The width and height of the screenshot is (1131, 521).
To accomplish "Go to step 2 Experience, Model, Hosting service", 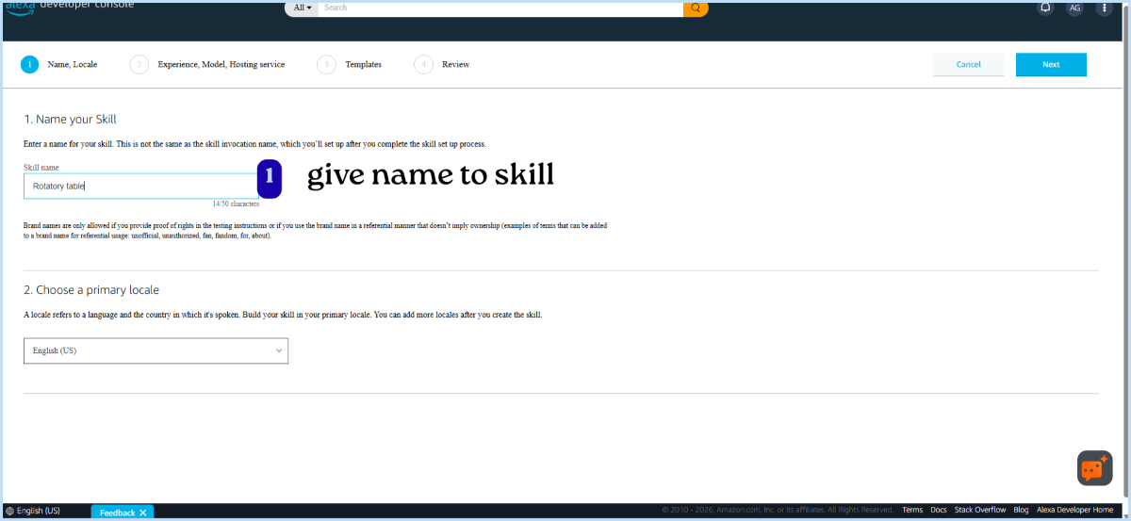I will click(x=207, y=65).
